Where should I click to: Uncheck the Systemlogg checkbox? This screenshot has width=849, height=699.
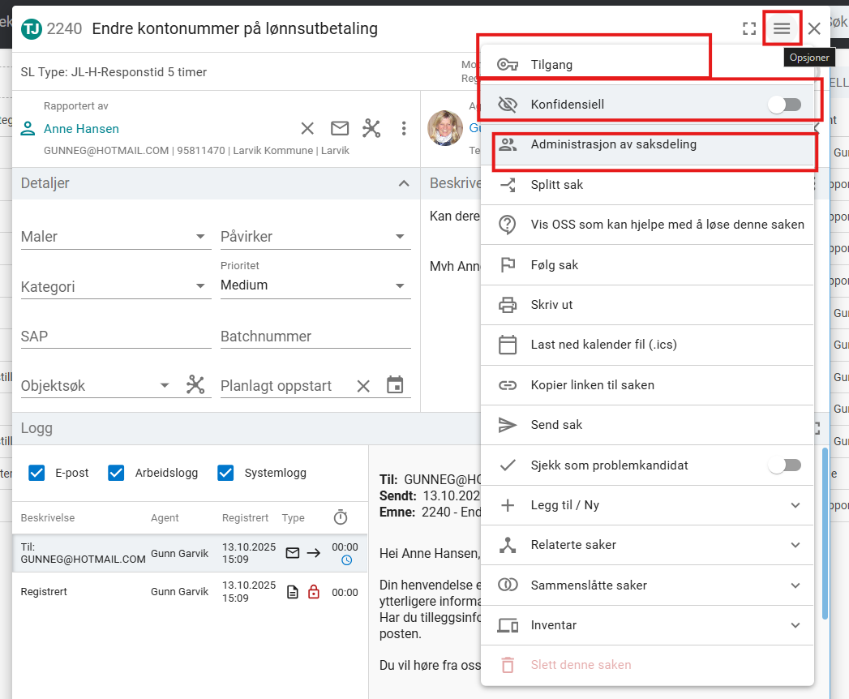[x=225, y=473]
